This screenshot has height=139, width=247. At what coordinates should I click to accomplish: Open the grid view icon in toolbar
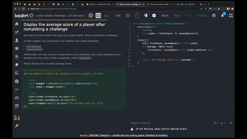98,15
